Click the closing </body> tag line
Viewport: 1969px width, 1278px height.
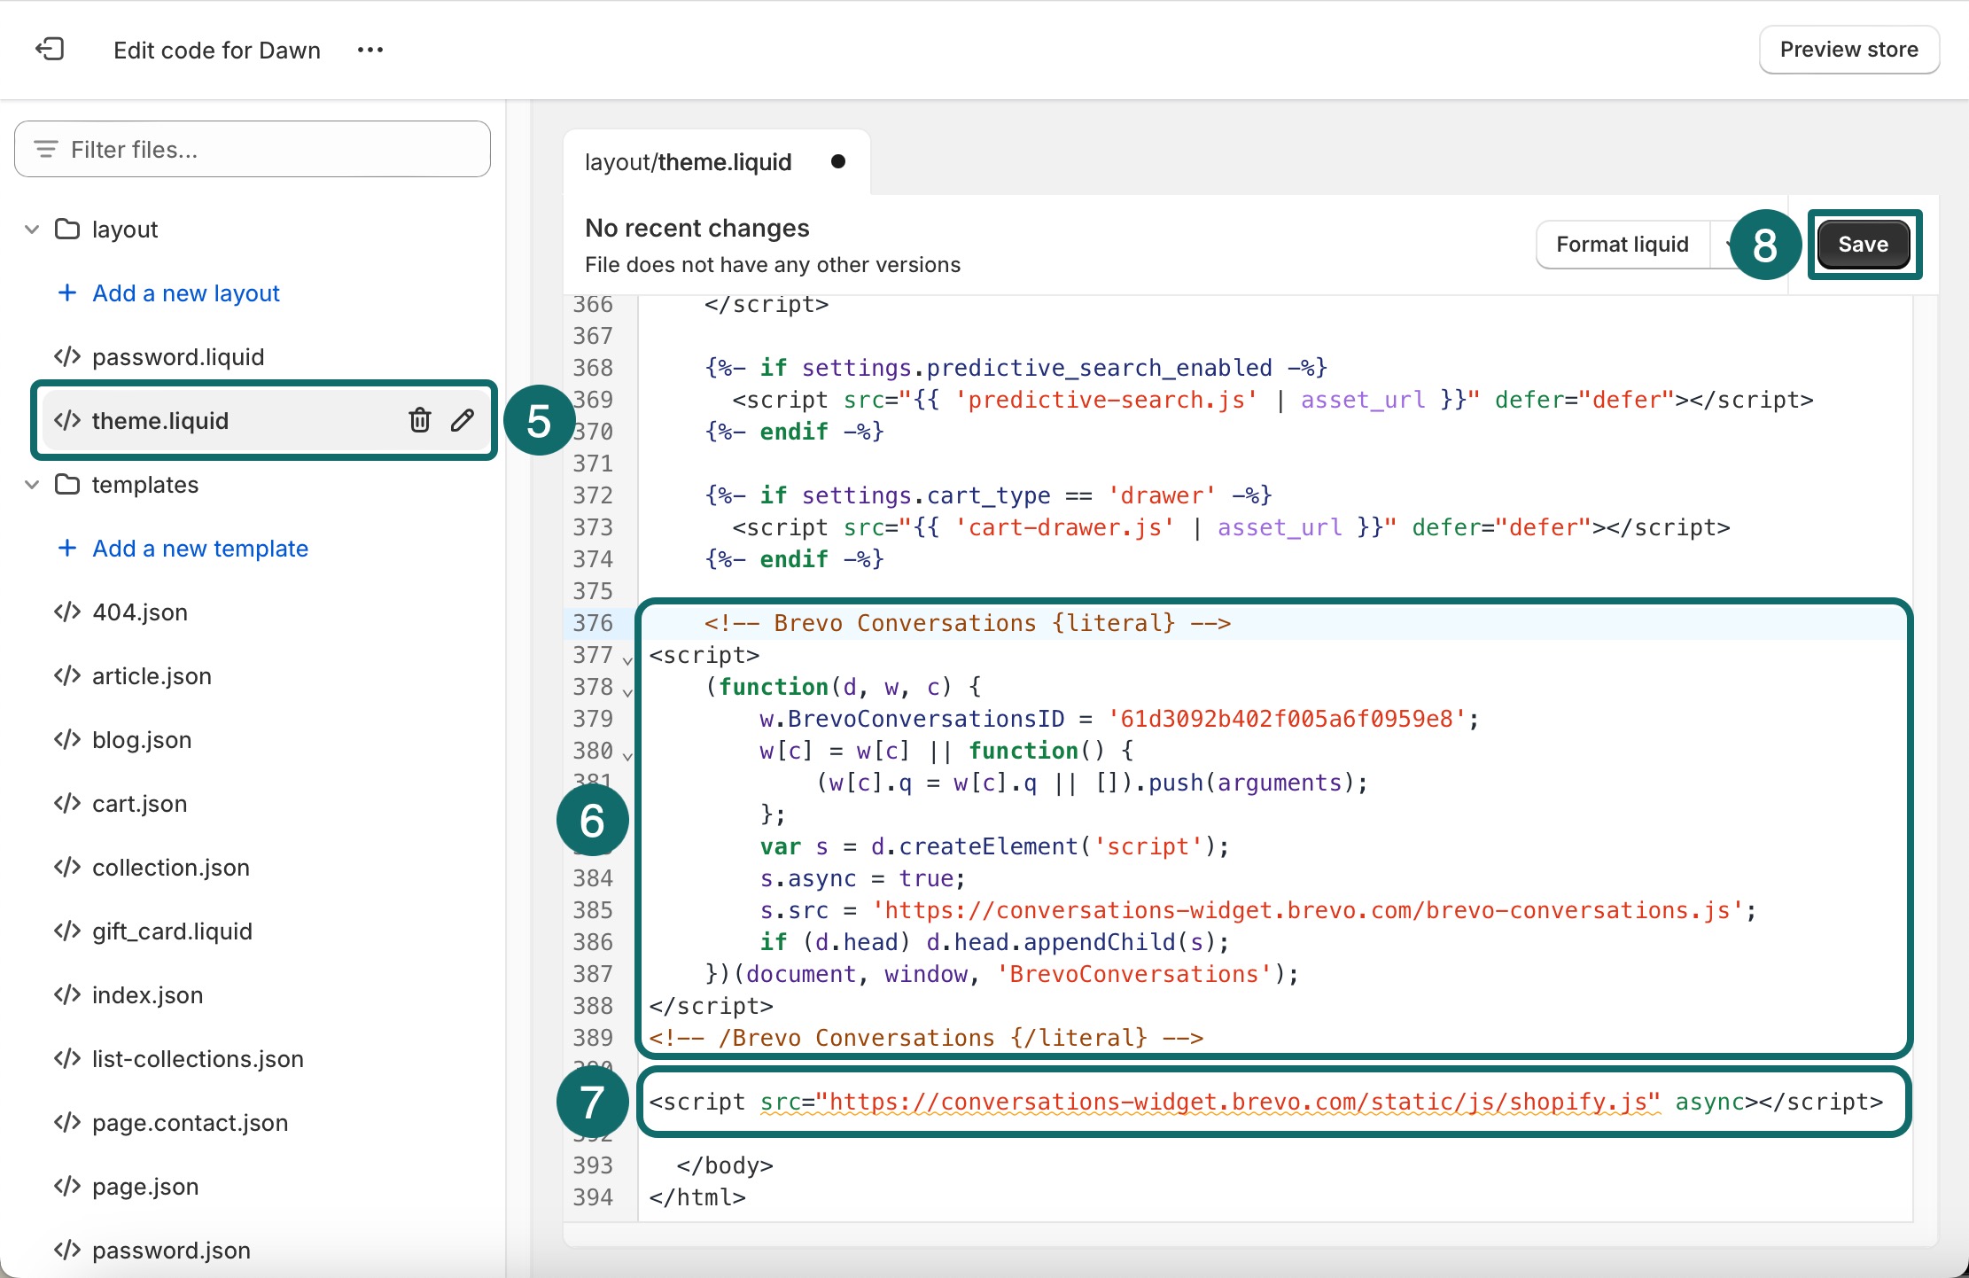tap(725, 1165)
